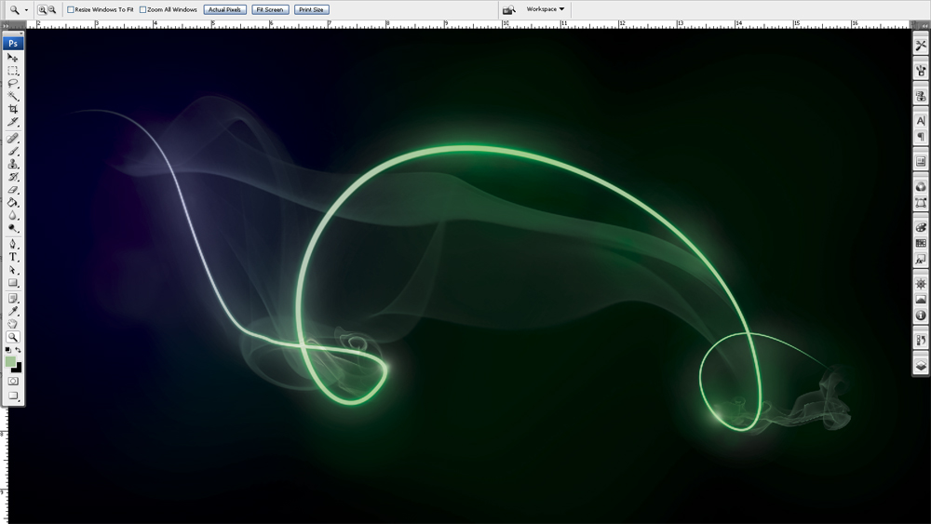Select the Notes tool
This screenshot has width=931, height=524.
coord(12,299)
